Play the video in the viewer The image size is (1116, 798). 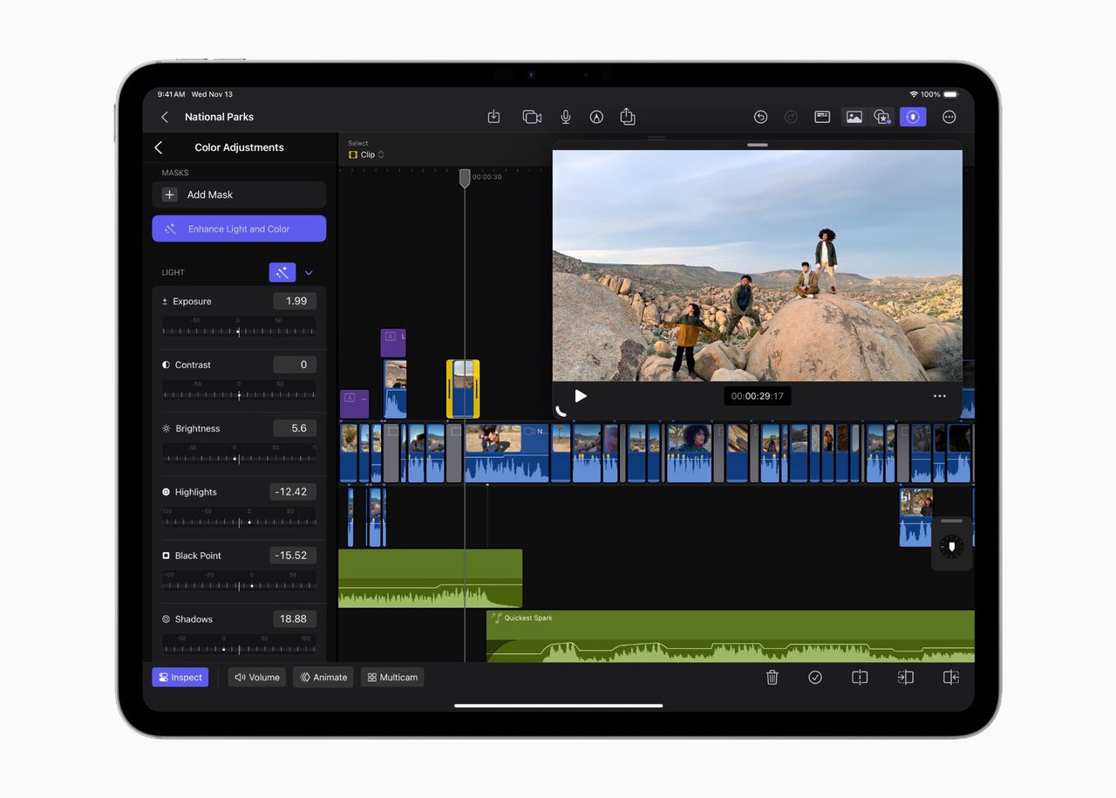pyautogui.click(x=581, y=396)
